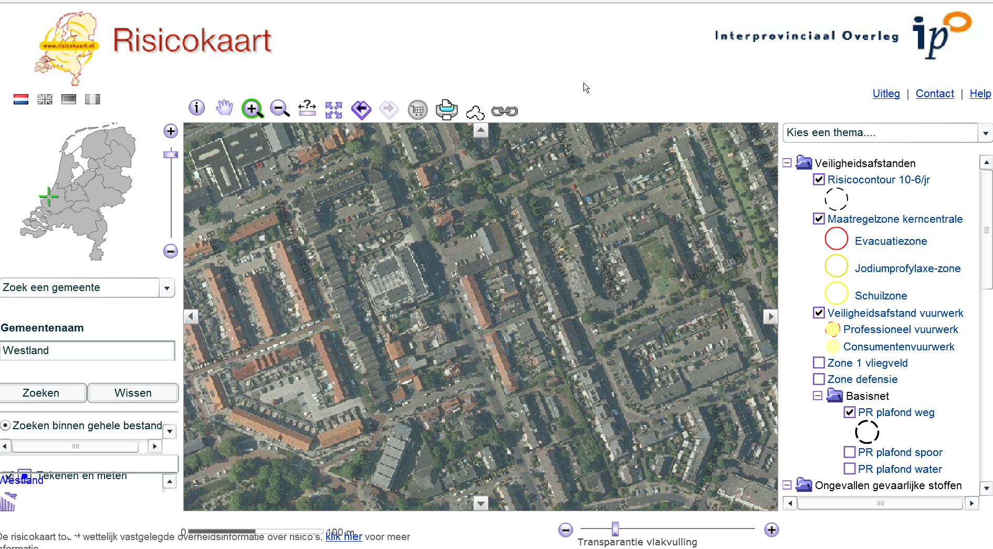
Task: Collapse the Basisnet folder
Action: [x=818, y=396]
